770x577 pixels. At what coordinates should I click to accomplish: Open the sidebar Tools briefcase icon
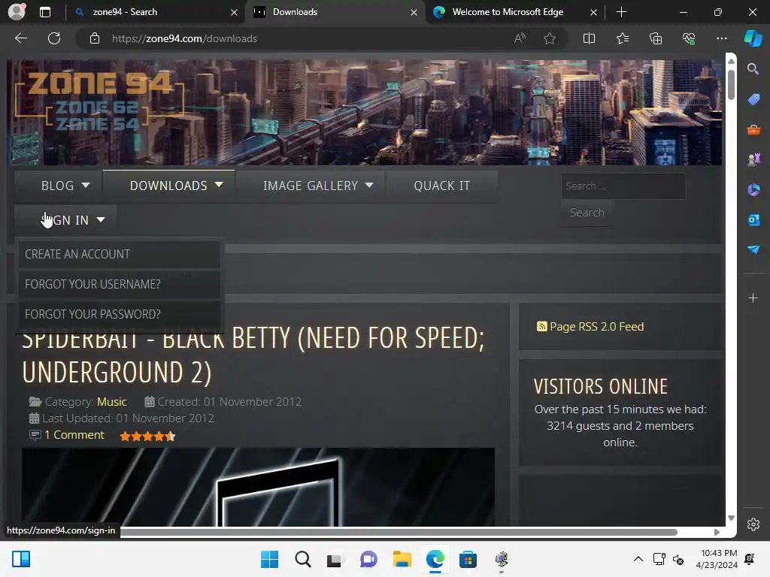[753, 129]
